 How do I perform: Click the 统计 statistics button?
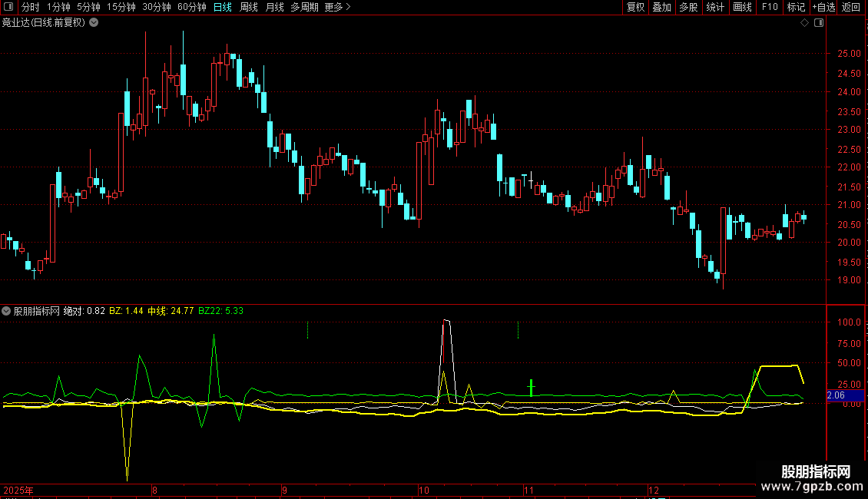coord(715,7)
